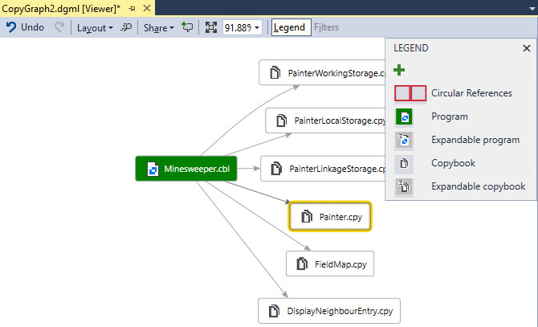
Task: Click the Expandable copybook legend icon
Action: [406, 187]
